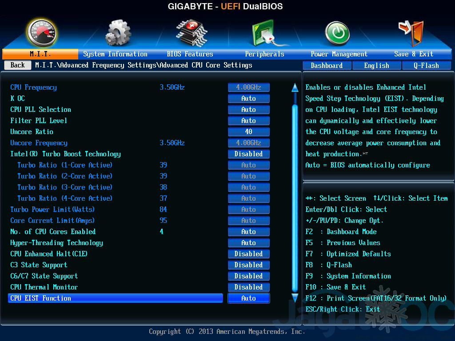Click the green Power Management icon
The width and height of the screenshot is (455, 341).
tap(337, 34)
